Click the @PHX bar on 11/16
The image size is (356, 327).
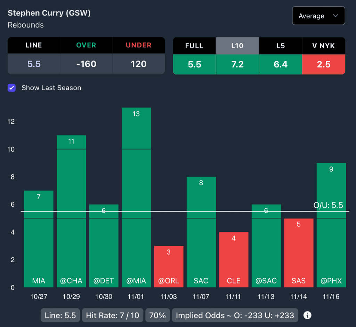[331, 223]
